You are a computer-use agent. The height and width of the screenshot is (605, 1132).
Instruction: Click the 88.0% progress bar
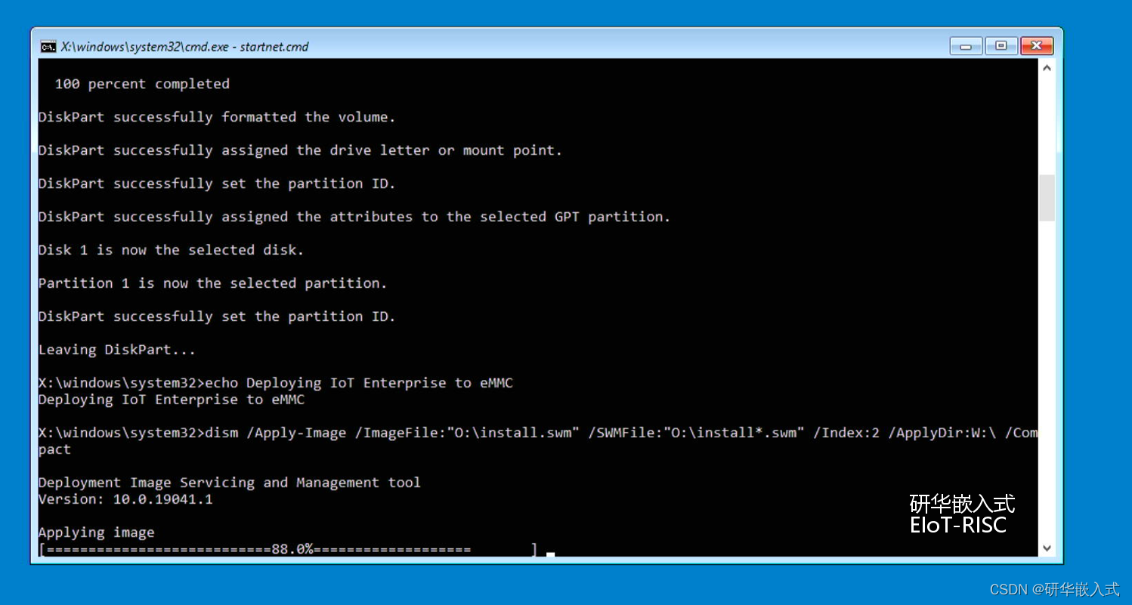[x=288, y=549]
